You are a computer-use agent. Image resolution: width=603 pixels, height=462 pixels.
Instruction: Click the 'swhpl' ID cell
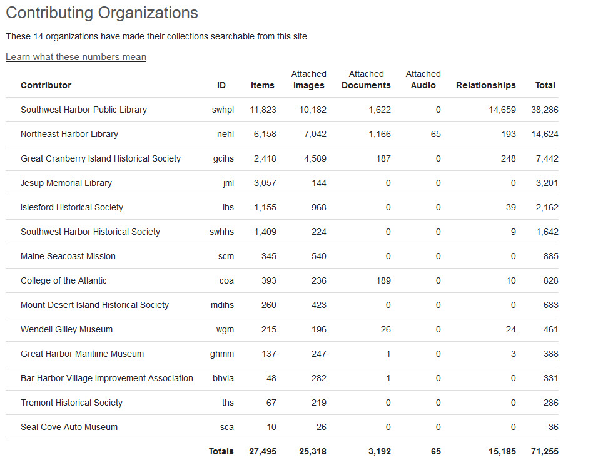(223, 110)
